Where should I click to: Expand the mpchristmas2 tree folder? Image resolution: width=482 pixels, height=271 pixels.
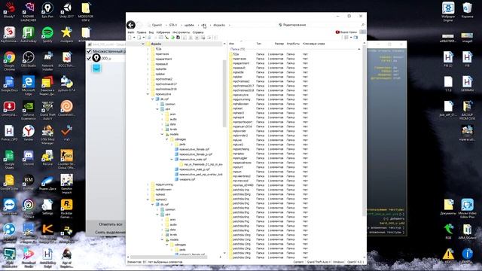pyautogui.click(x=148, y=79)
